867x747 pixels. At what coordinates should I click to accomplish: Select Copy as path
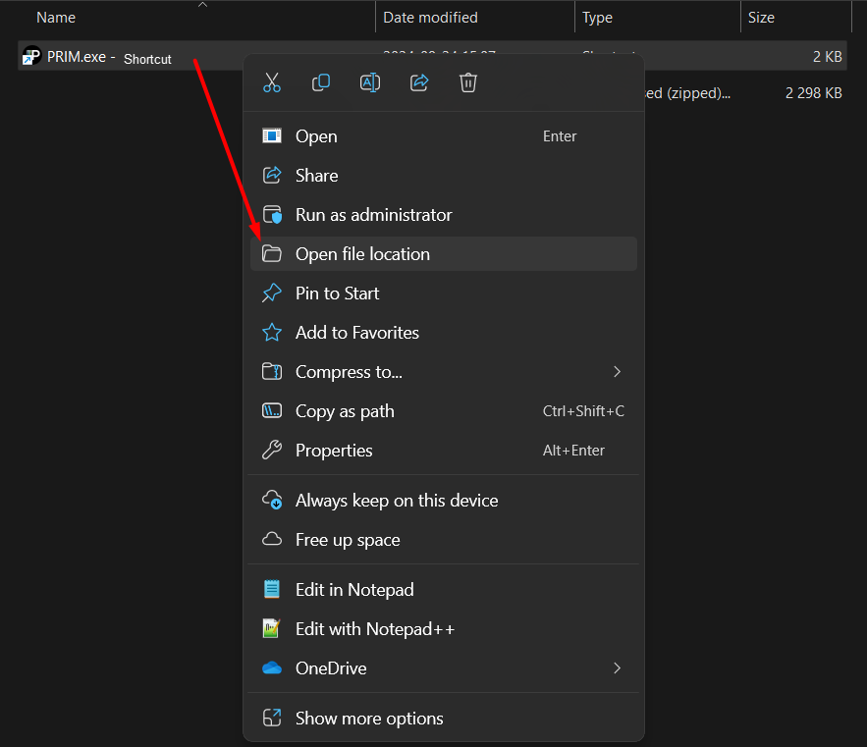pyautogui.click(x=345, y=411)
